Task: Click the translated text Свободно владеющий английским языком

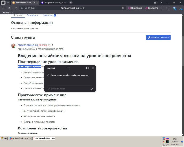Action: click(67, 75)
